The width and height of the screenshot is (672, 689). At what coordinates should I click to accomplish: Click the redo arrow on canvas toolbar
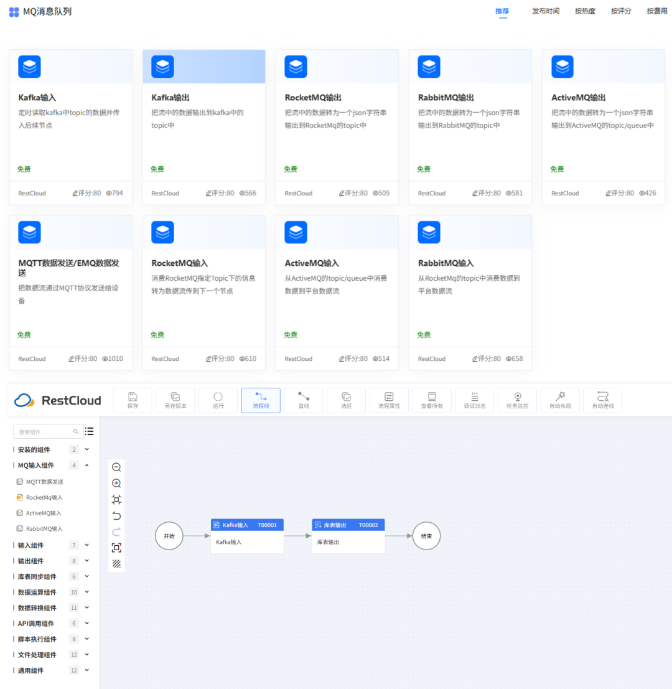(116, 532)
